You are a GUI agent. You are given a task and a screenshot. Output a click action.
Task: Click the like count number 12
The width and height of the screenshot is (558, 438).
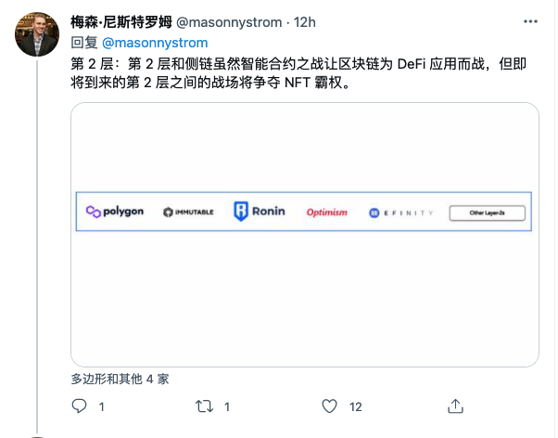pos(356,406)
